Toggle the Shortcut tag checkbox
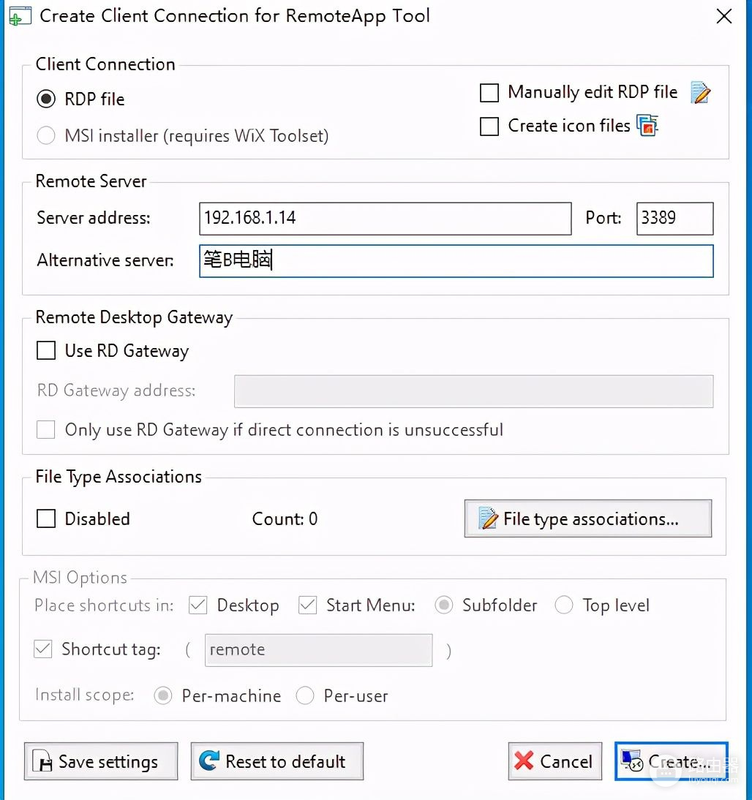This screenshot has height=800, width=752. (43, 649)
